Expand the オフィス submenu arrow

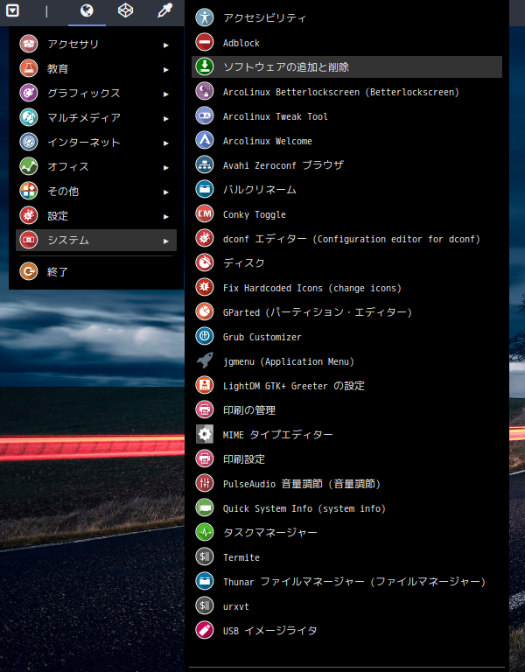tap(166, 168)
